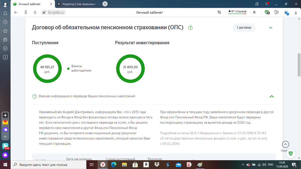This screenshot has height=169, width=301.
Task: Open Dropbox on the taskbar
Action: pyautogui.click(x=157, y=165)
